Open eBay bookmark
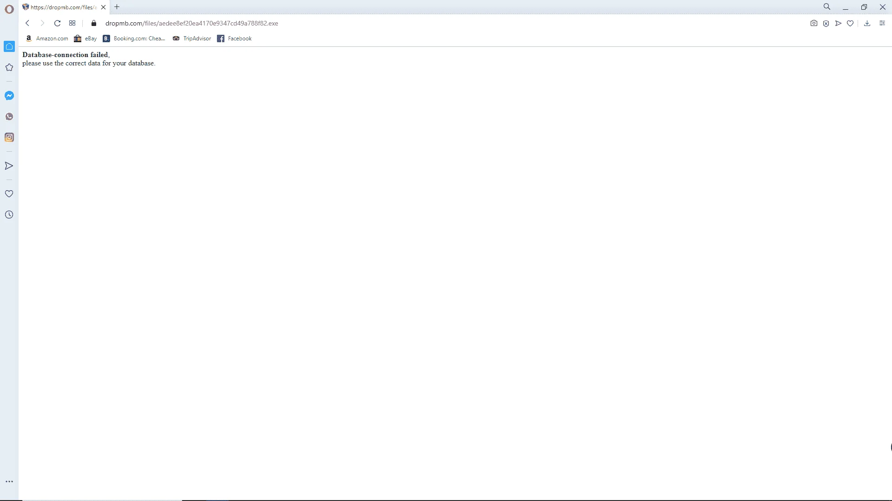The height and width of the screenshot is (501, 892). point(85,39)
